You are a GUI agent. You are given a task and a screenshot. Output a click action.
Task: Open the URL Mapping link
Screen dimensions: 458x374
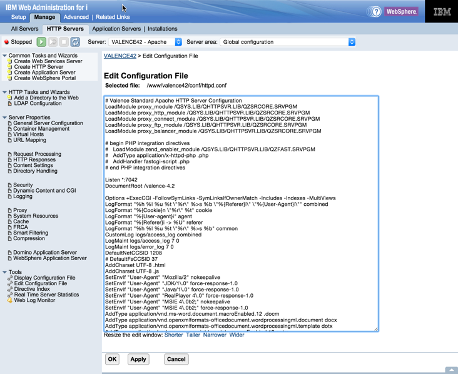coord(29,140)
